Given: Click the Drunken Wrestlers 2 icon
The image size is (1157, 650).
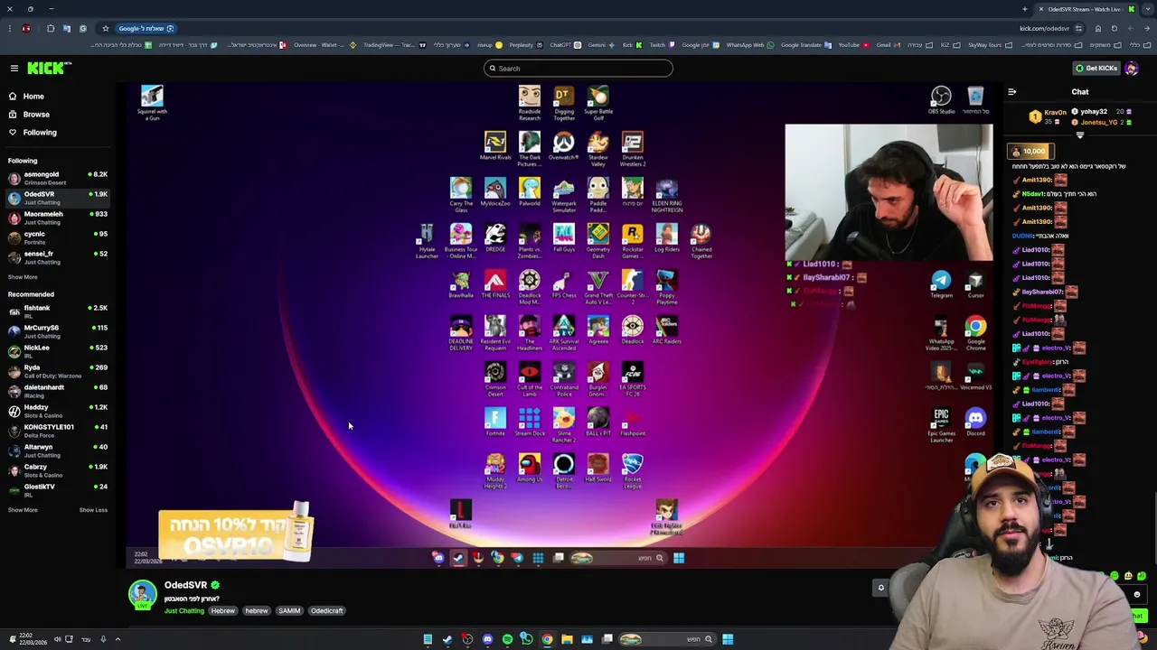Looking at the screenshot, I should (633, 149).
